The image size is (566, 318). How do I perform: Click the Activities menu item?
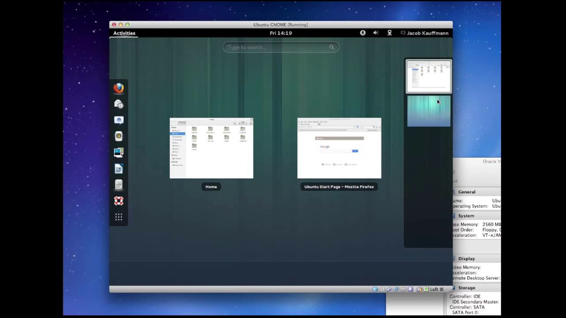pyautogui.click(x=124, y=33)
